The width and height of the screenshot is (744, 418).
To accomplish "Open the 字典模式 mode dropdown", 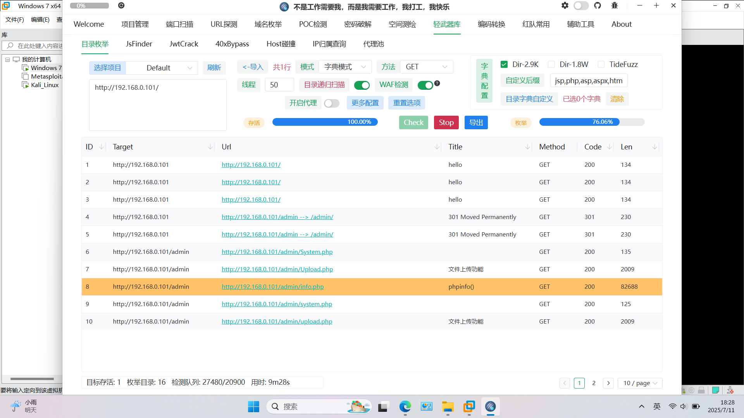I will tap(344, 67).
